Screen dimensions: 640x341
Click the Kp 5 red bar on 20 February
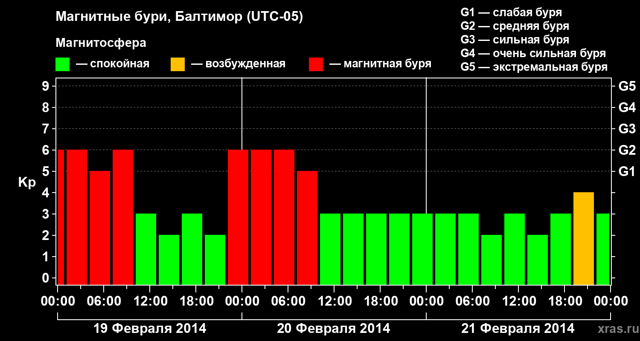tap(307, 228)
